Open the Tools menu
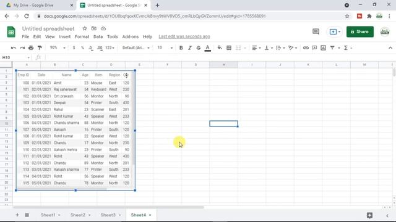The height and width of the screenshot is (222, 396). pyautogui.click(x=113, y=37)
